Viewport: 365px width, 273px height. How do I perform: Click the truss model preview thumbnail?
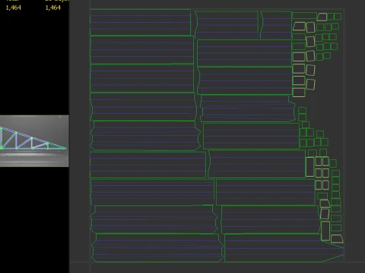34,141
